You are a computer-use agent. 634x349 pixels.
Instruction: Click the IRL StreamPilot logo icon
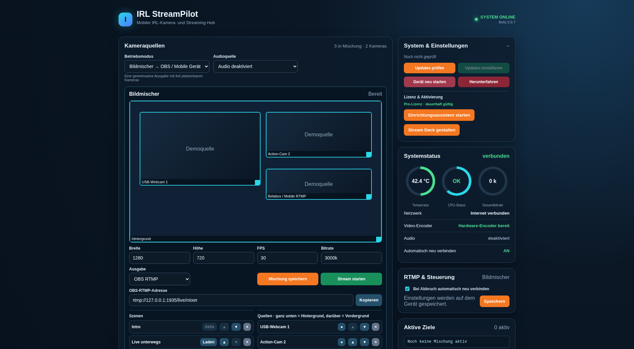125,19
